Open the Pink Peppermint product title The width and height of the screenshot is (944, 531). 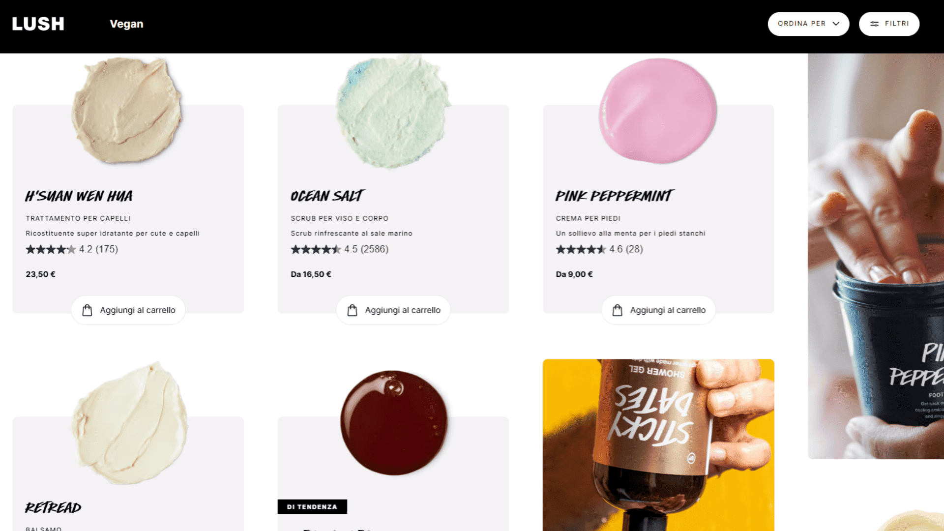(x=615, y=196)
